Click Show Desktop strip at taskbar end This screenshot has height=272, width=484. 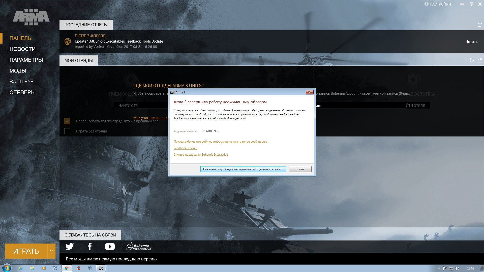482,268
